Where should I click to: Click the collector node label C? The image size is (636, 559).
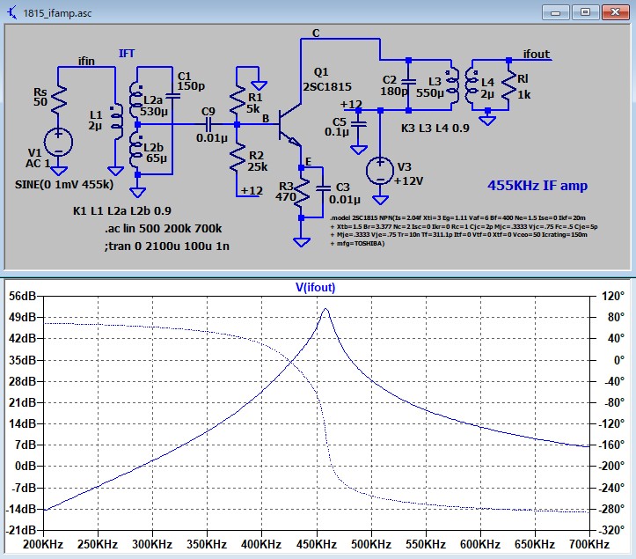pos(316,33)
